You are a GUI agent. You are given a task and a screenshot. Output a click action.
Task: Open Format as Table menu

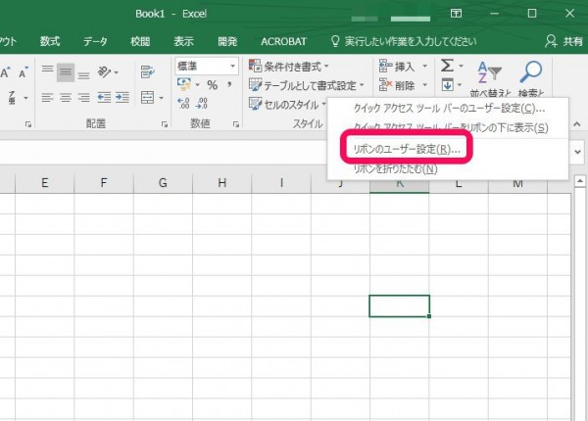click(x=307, y=85)
